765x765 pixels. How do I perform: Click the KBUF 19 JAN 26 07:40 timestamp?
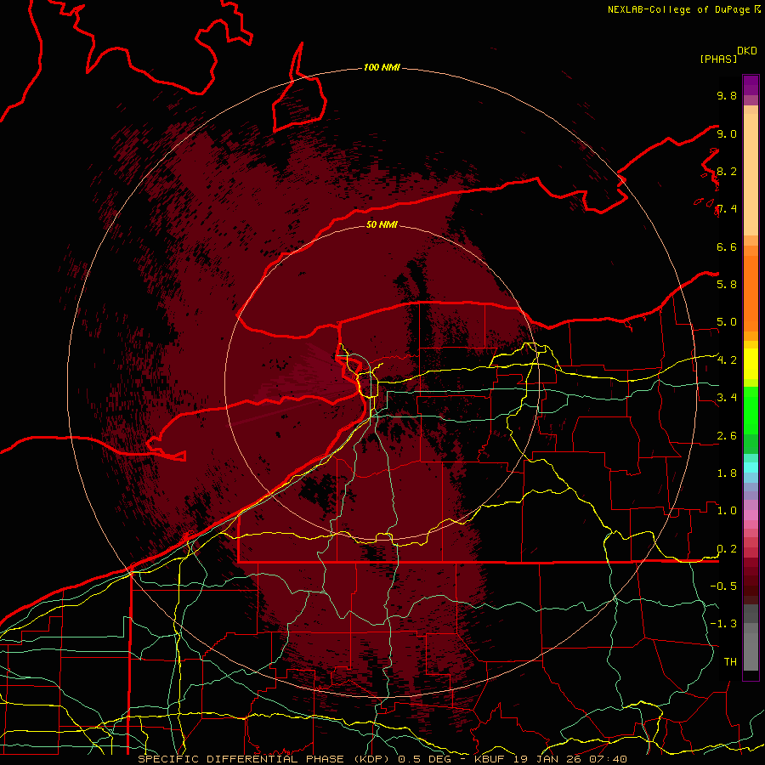(x=550, y=759)
